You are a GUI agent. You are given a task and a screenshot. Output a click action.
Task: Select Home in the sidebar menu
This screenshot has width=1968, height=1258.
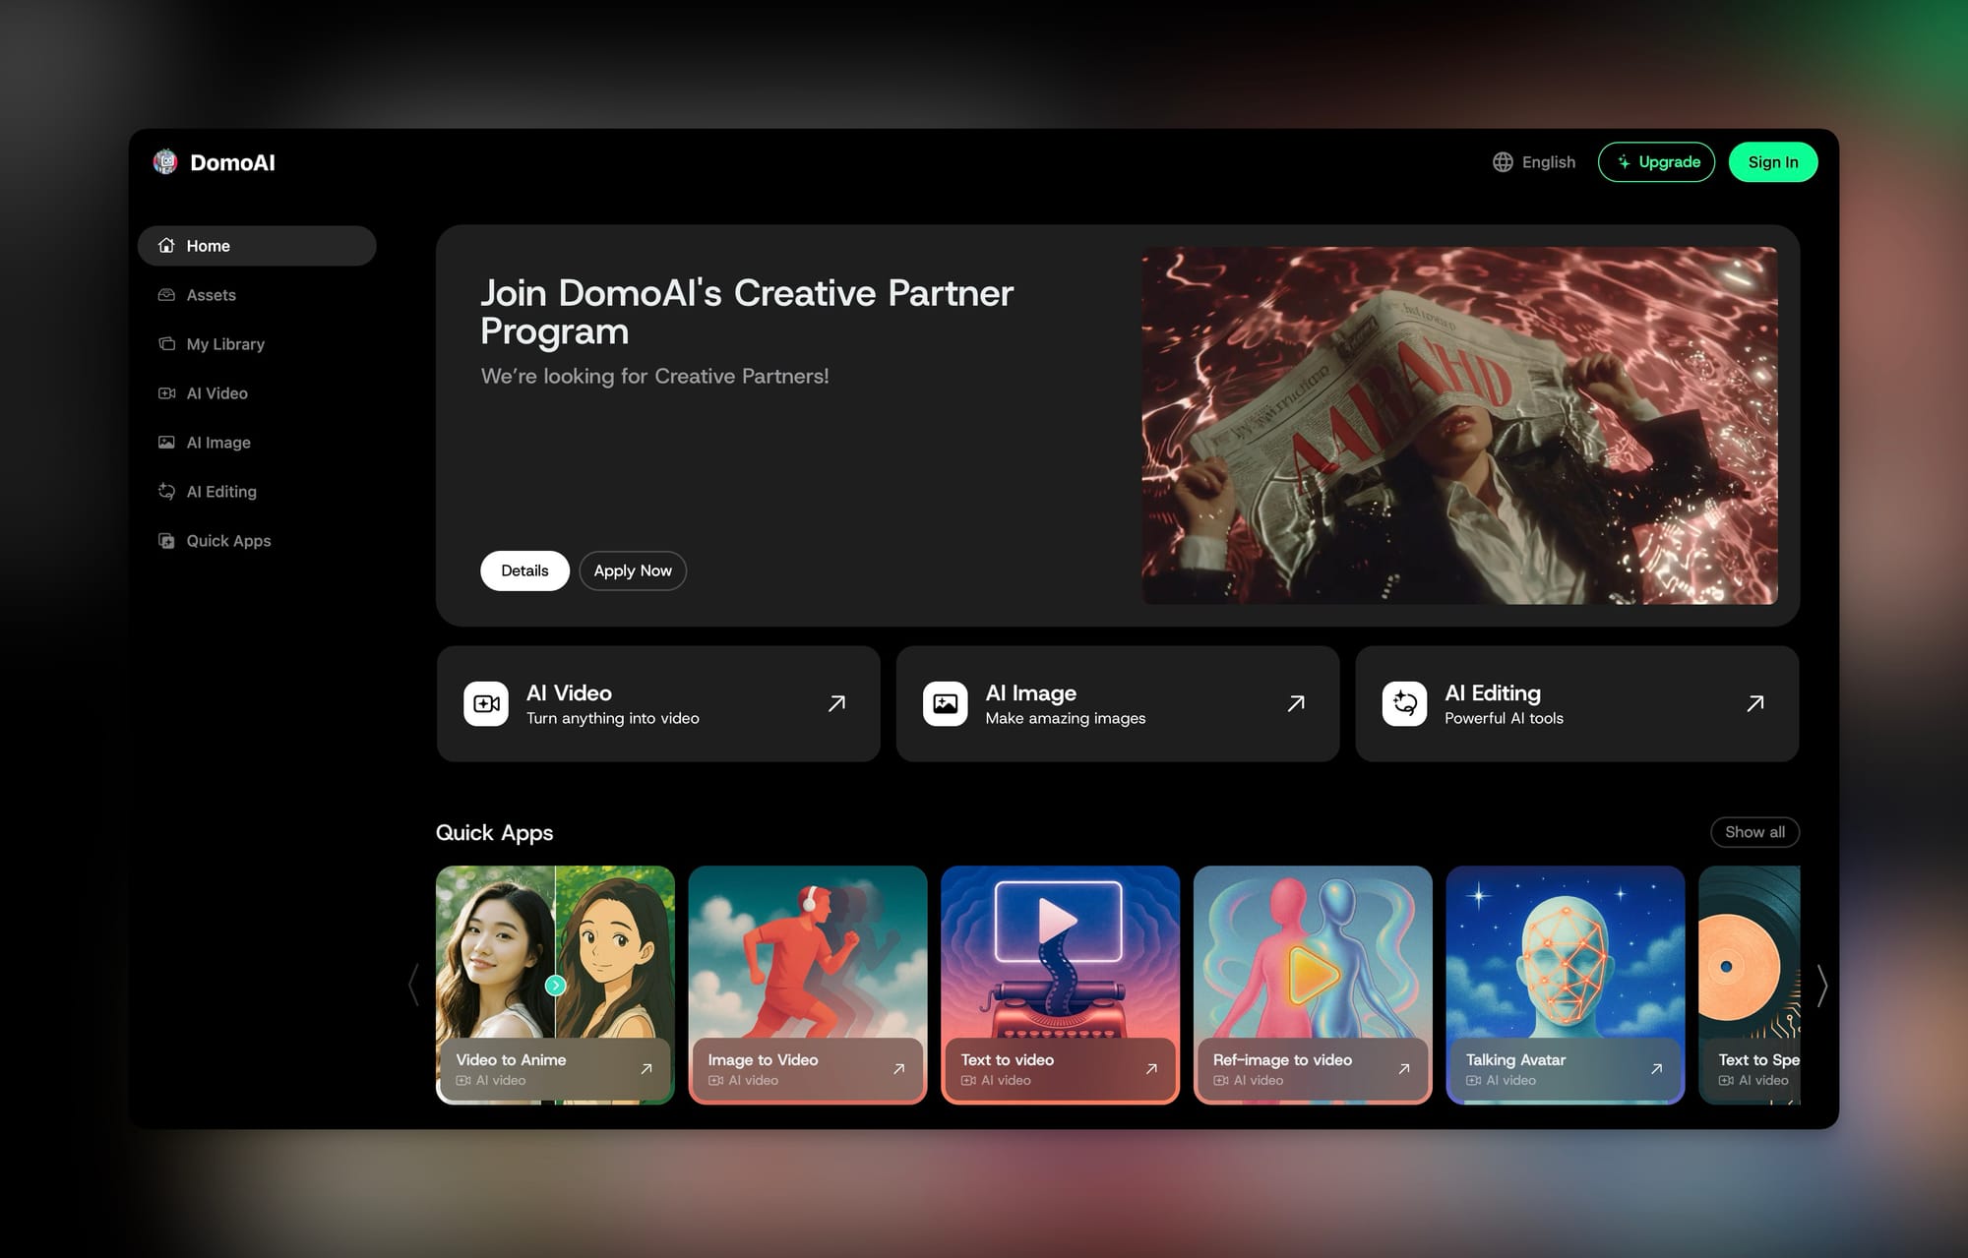[x=208, y=245]
